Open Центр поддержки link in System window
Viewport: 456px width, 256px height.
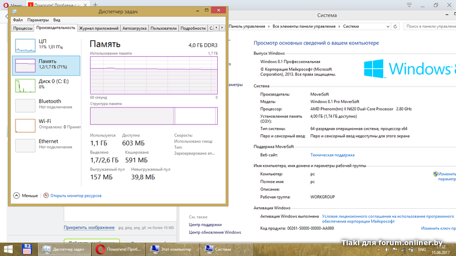click(205, 225)
